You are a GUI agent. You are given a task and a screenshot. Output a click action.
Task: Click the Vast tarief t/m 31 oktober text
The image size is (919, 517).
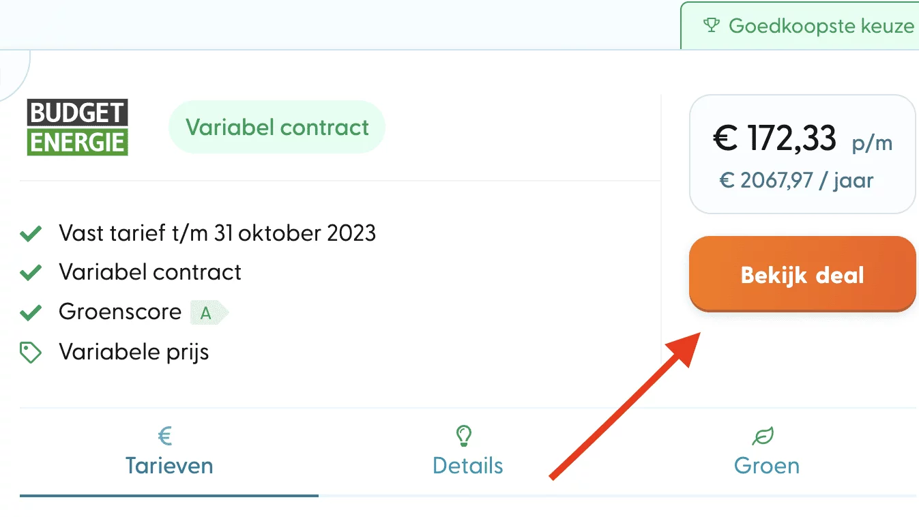(x=218, y=233)
